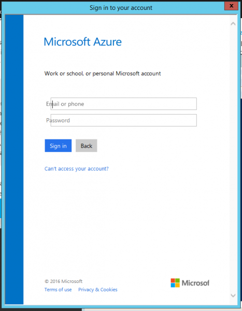The image size is (242, 311).
Task: Click the scrollbar down arrow
Action: tap(233, 295)
